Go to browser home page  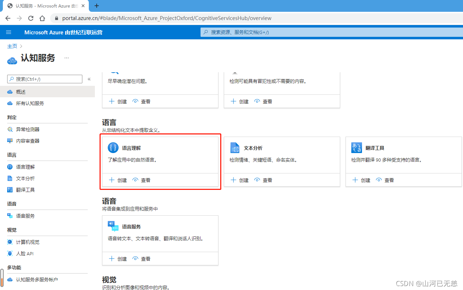42,18
